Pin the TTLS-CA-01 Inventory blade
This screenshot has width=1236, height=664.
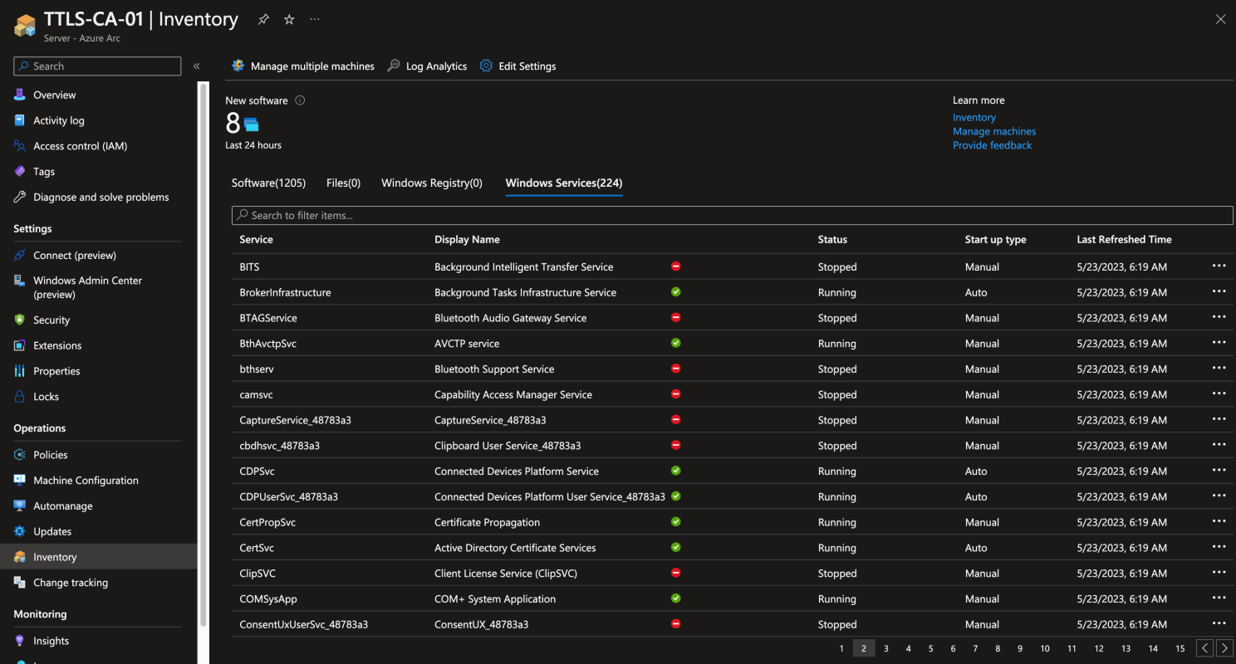[x=263, y=19]
